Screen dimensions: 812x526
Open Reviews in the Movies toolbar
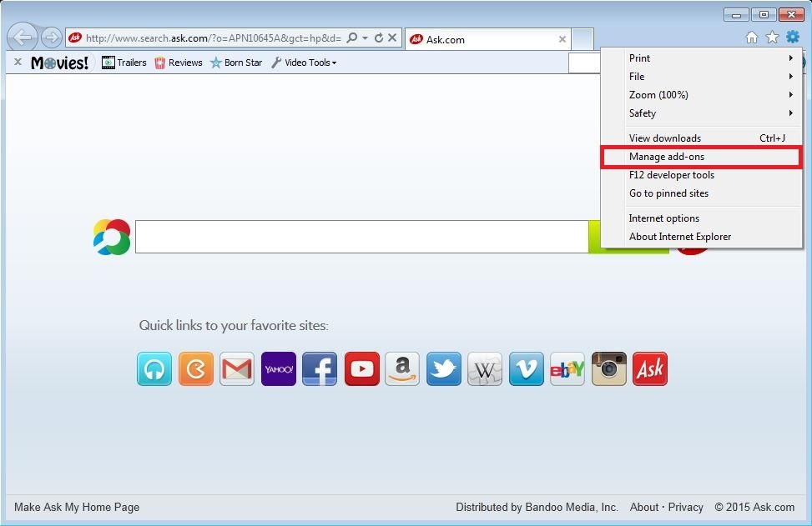point(179,63)
